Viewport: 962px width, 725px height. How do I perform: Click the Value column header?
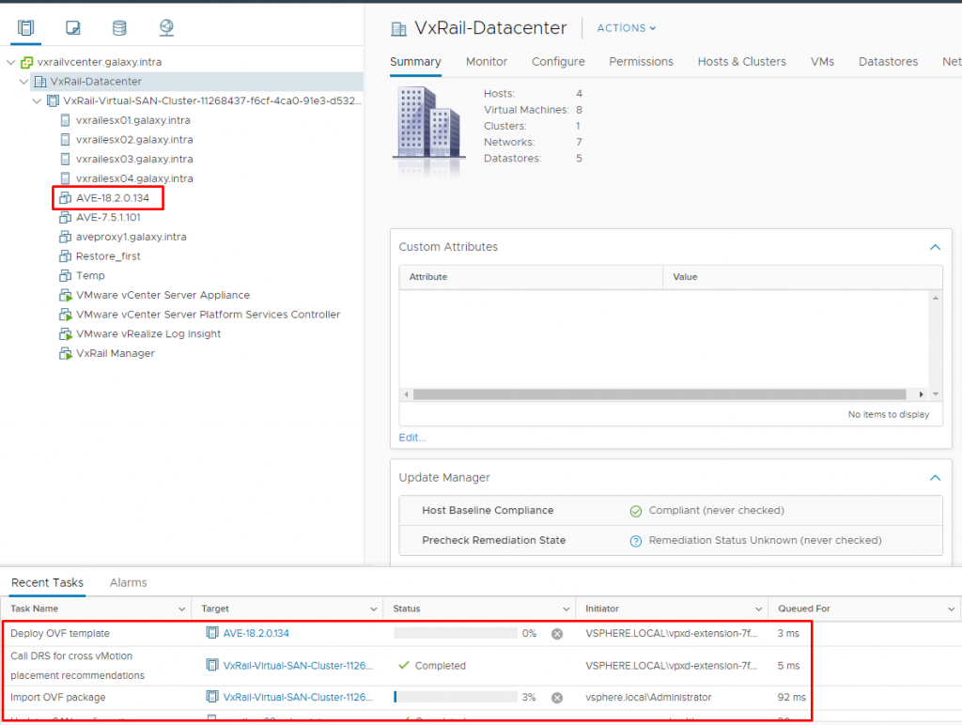[x=802, y=277]
